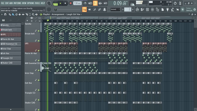Open the plugin picker plug icon
The width and height of the screenshot is (197, 111).
coord(167,10)
